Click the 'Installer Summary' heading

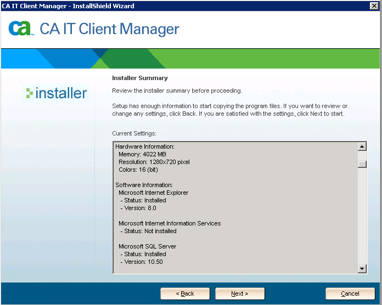pos(140,78)
